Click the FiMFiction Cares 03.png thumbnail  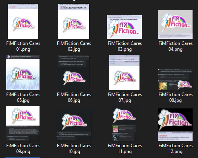(x=124, y=27)
